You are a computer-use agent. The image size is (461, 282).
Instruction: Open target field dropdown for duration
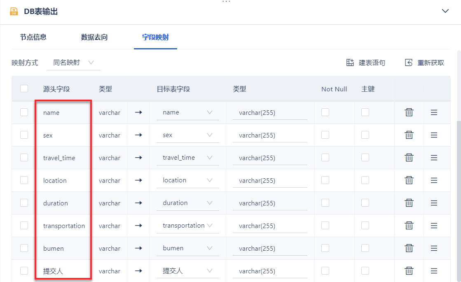click(187, 203)
